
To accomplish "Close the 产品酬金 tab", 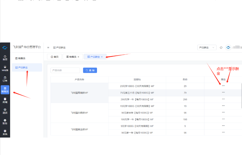I will (x=102, y=57).
